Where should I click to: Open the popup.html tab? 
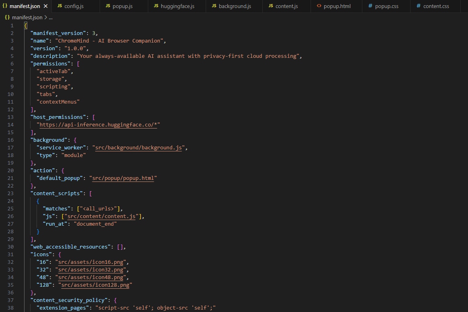click(336, 6)
